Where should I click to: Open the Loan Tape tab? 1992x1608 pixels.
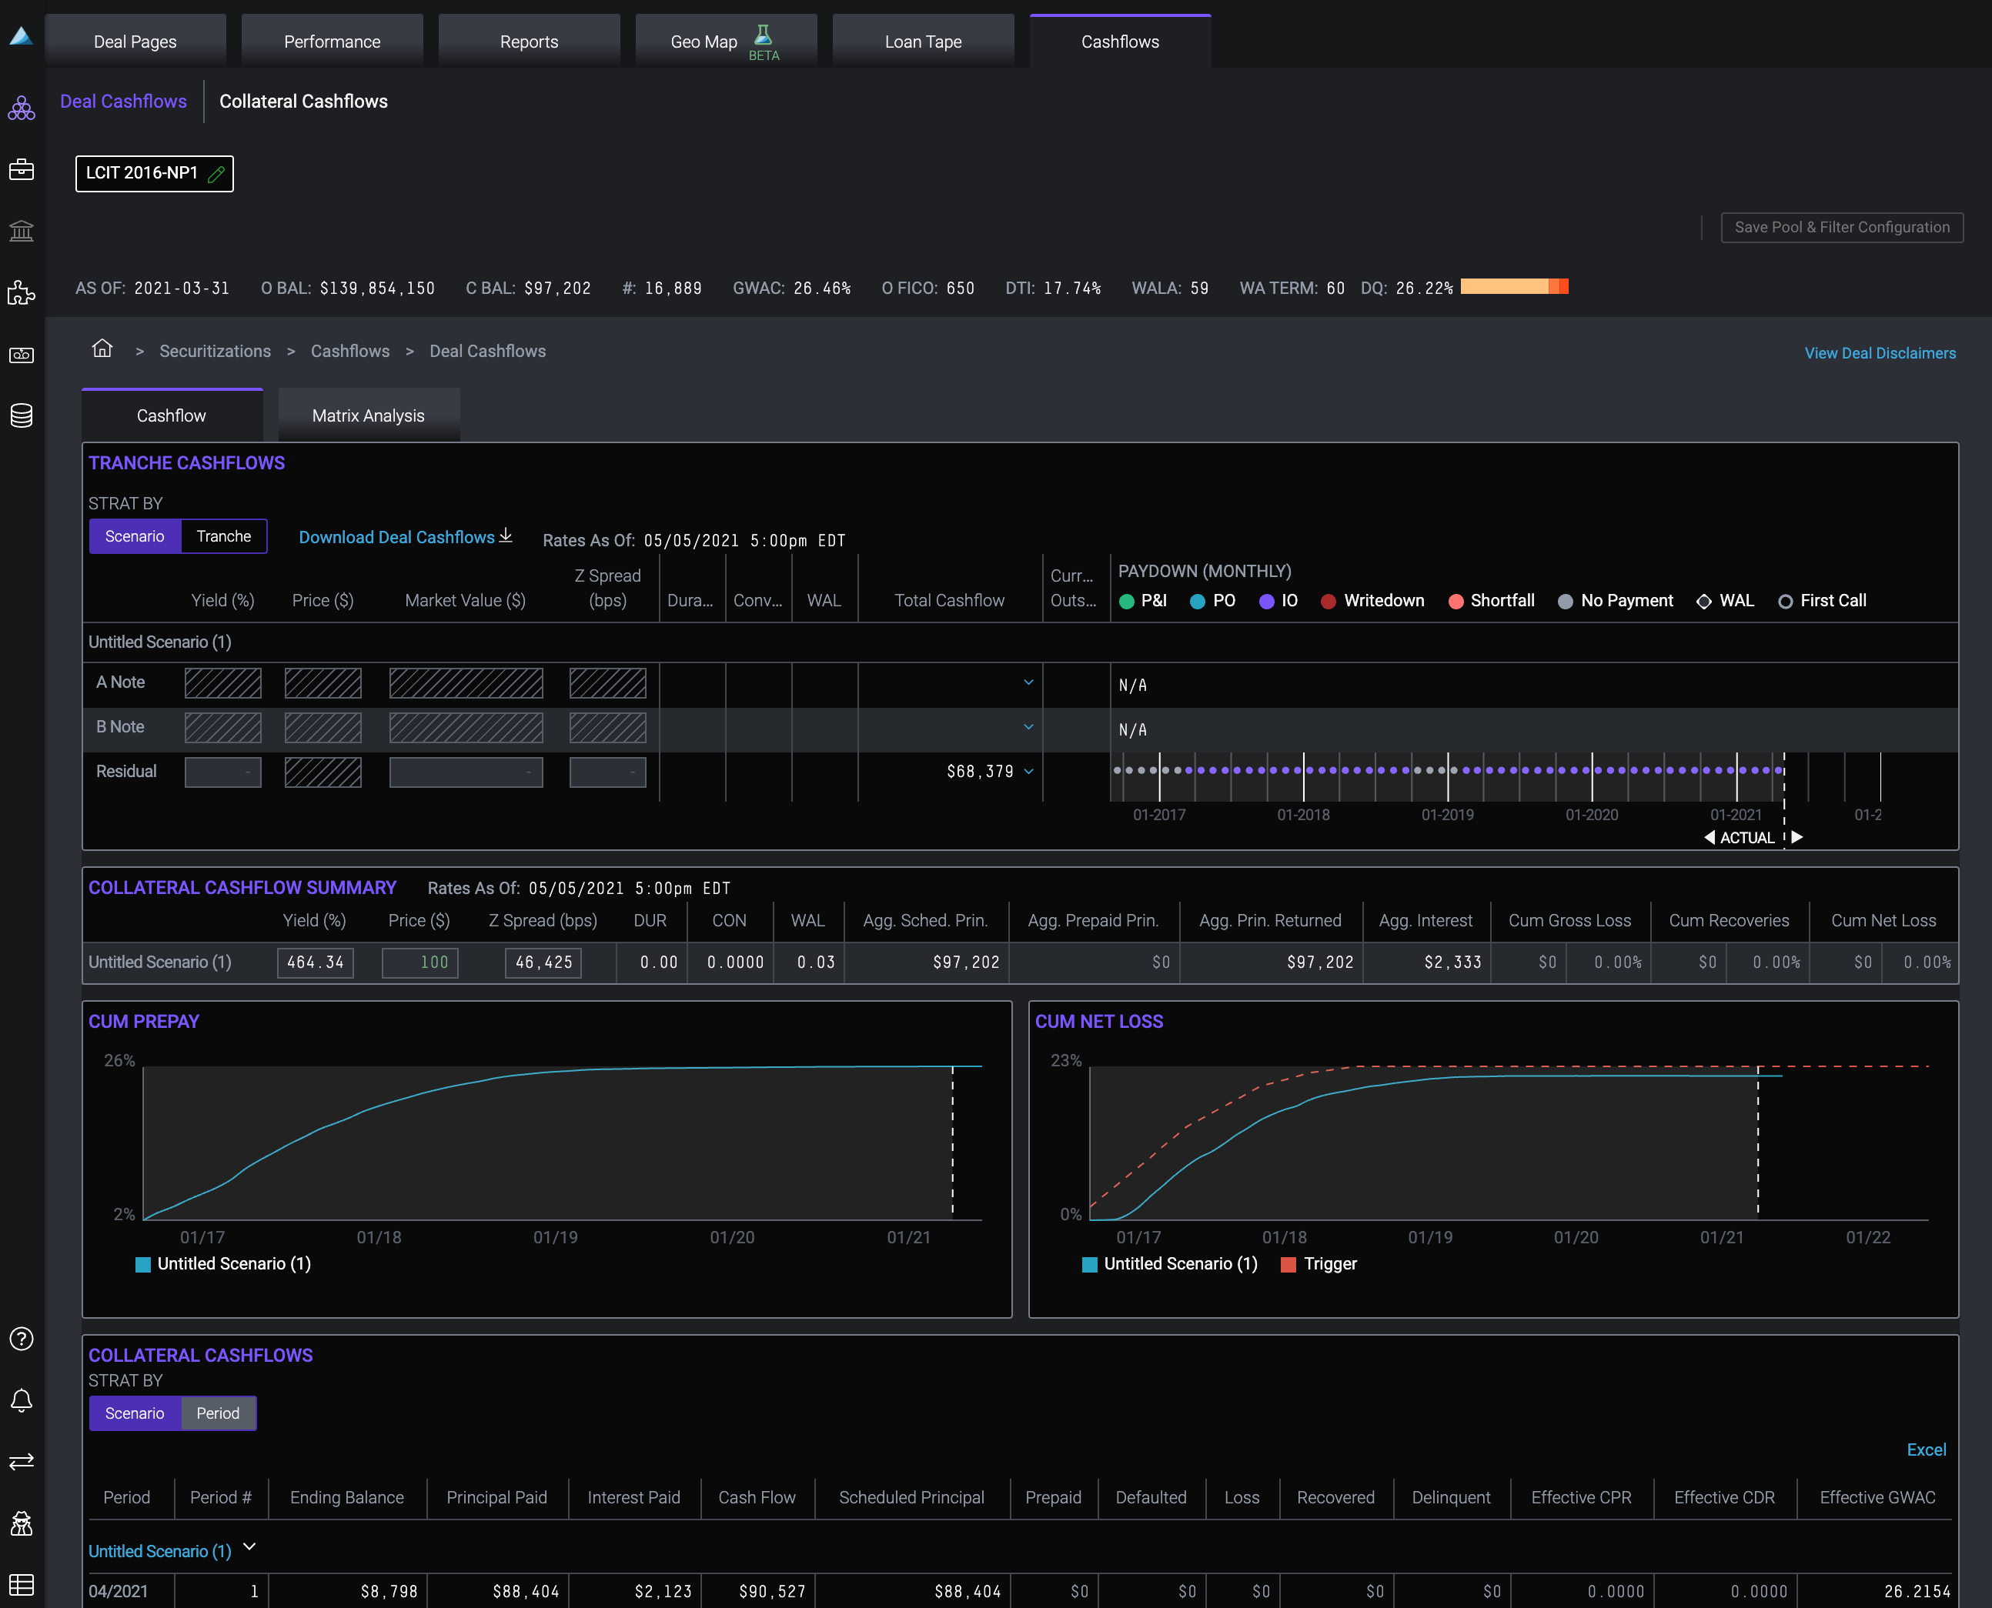923,42
